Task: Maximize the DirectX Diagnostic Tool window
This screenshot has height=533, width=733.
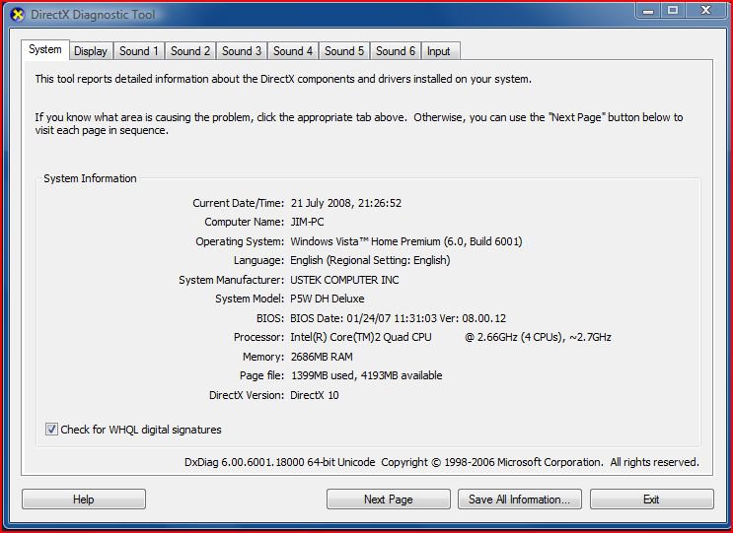Action: point(673,10)
